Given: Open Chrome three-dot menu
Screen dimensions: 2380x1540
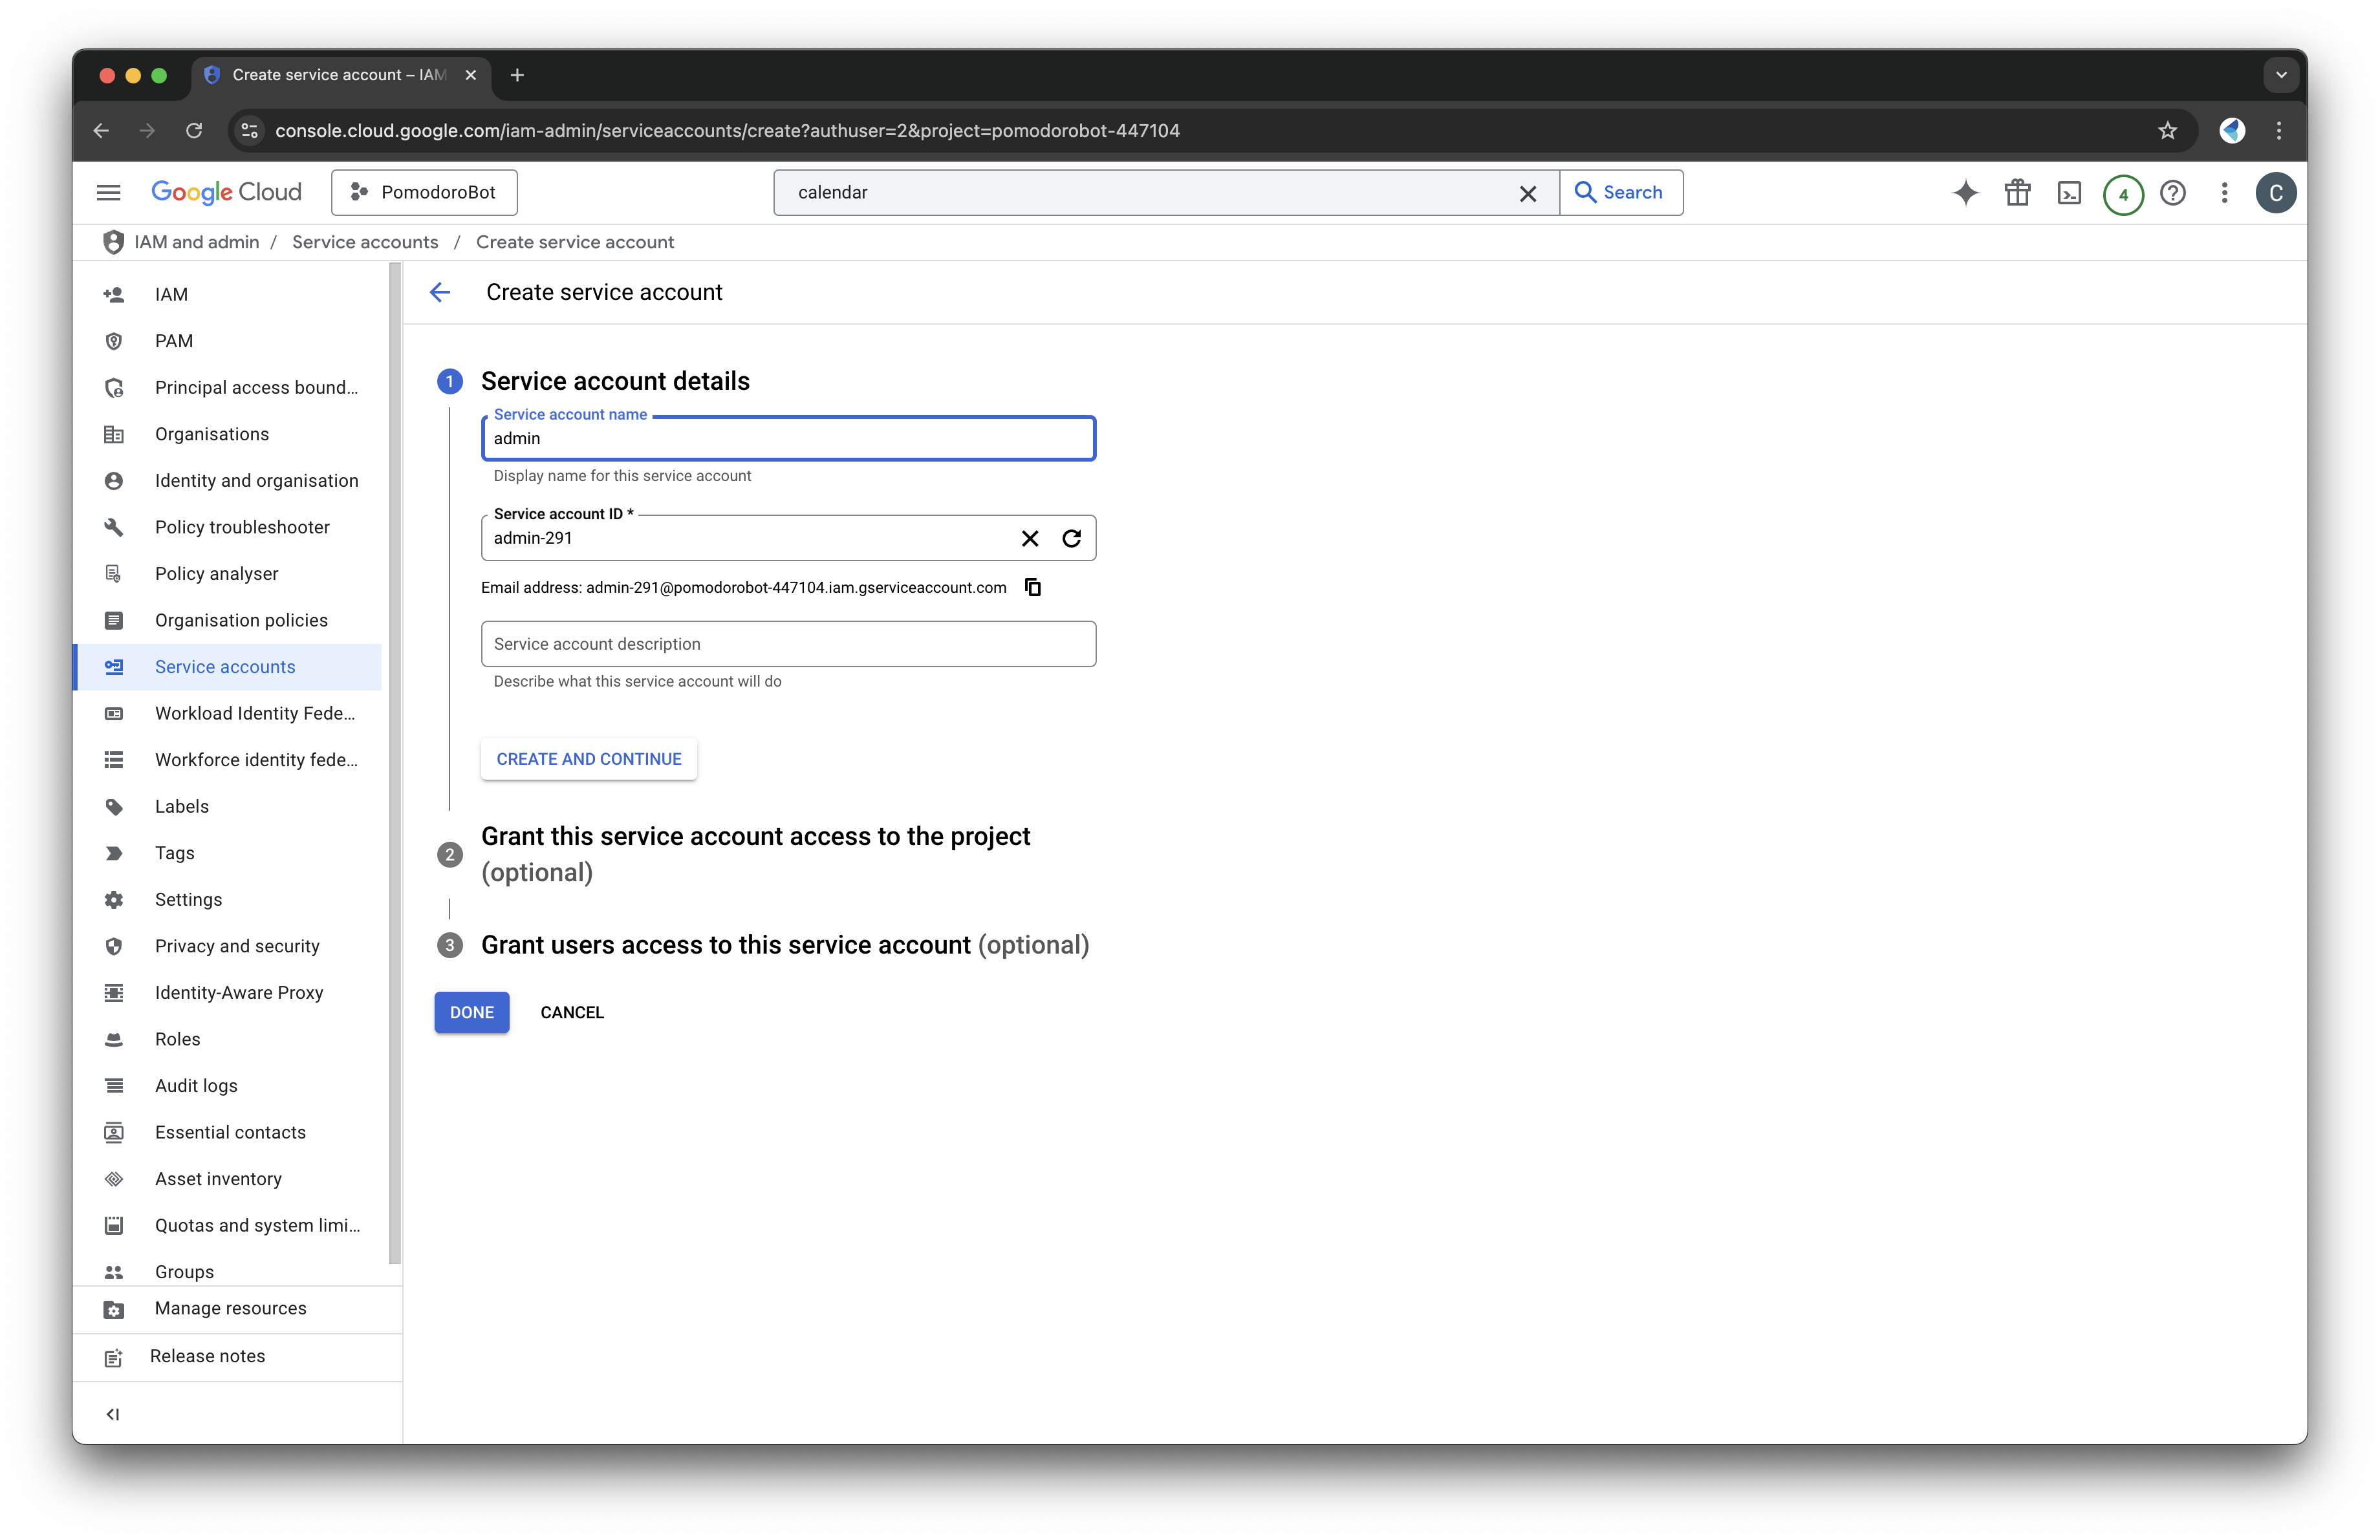Looking at the screenshot, I should (x=2279, y=130).
